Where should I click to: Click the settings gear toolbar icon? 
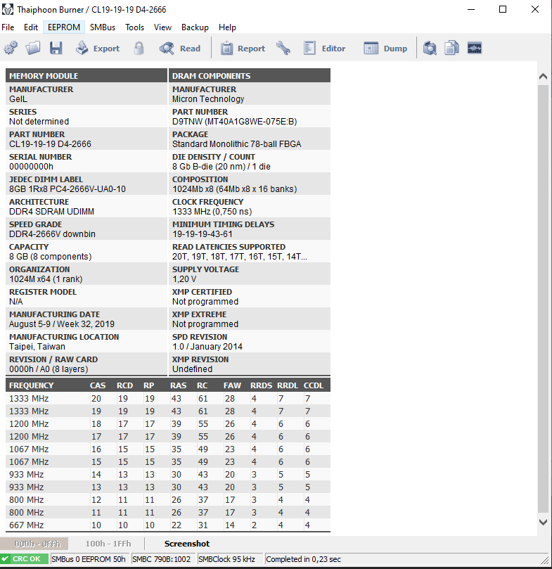(x=11, y=48)
